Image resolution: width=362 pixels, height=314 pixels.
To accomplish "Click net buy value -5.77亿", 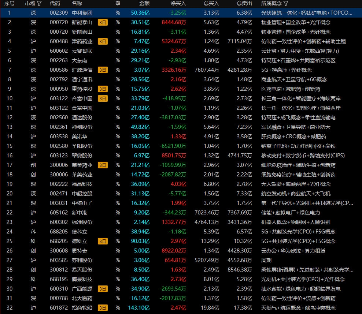I will [x=177, y=194].
